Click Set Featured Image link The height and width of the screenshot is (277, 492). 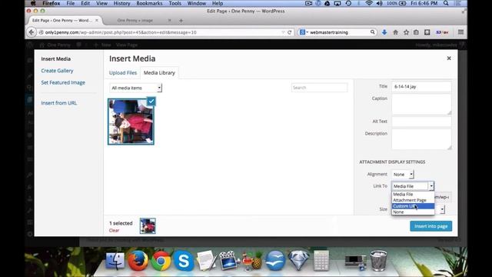click(x=63, y=82)
